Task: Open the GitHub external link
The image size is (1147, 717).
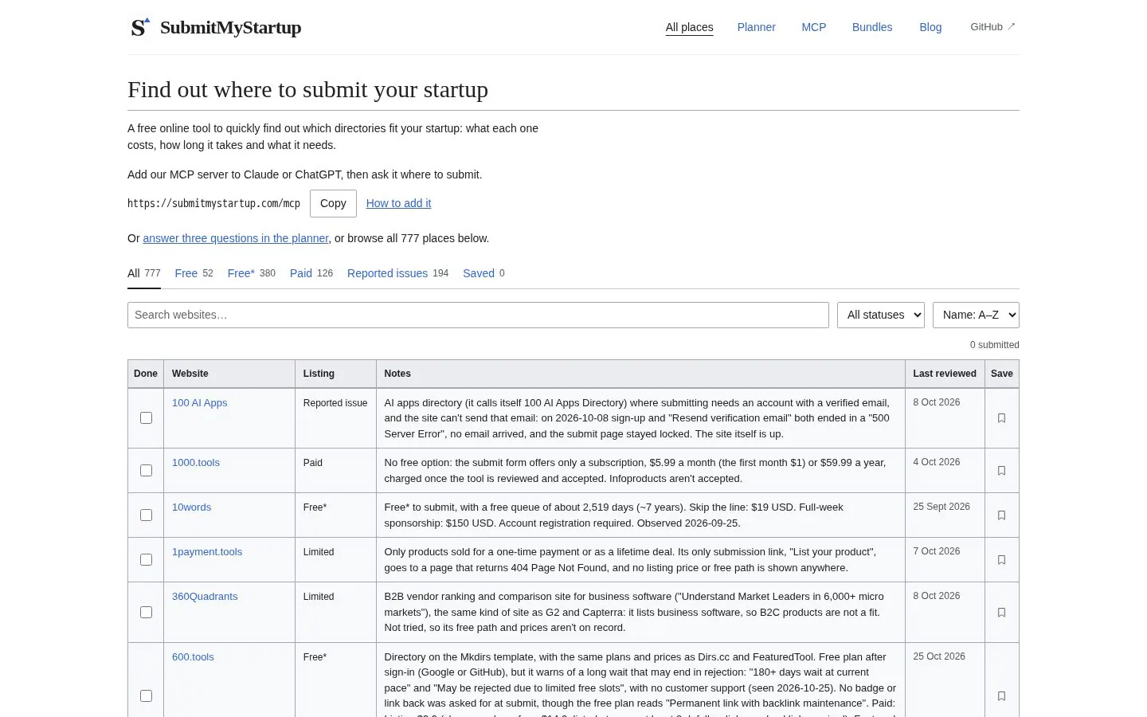Action: [992, 27]
